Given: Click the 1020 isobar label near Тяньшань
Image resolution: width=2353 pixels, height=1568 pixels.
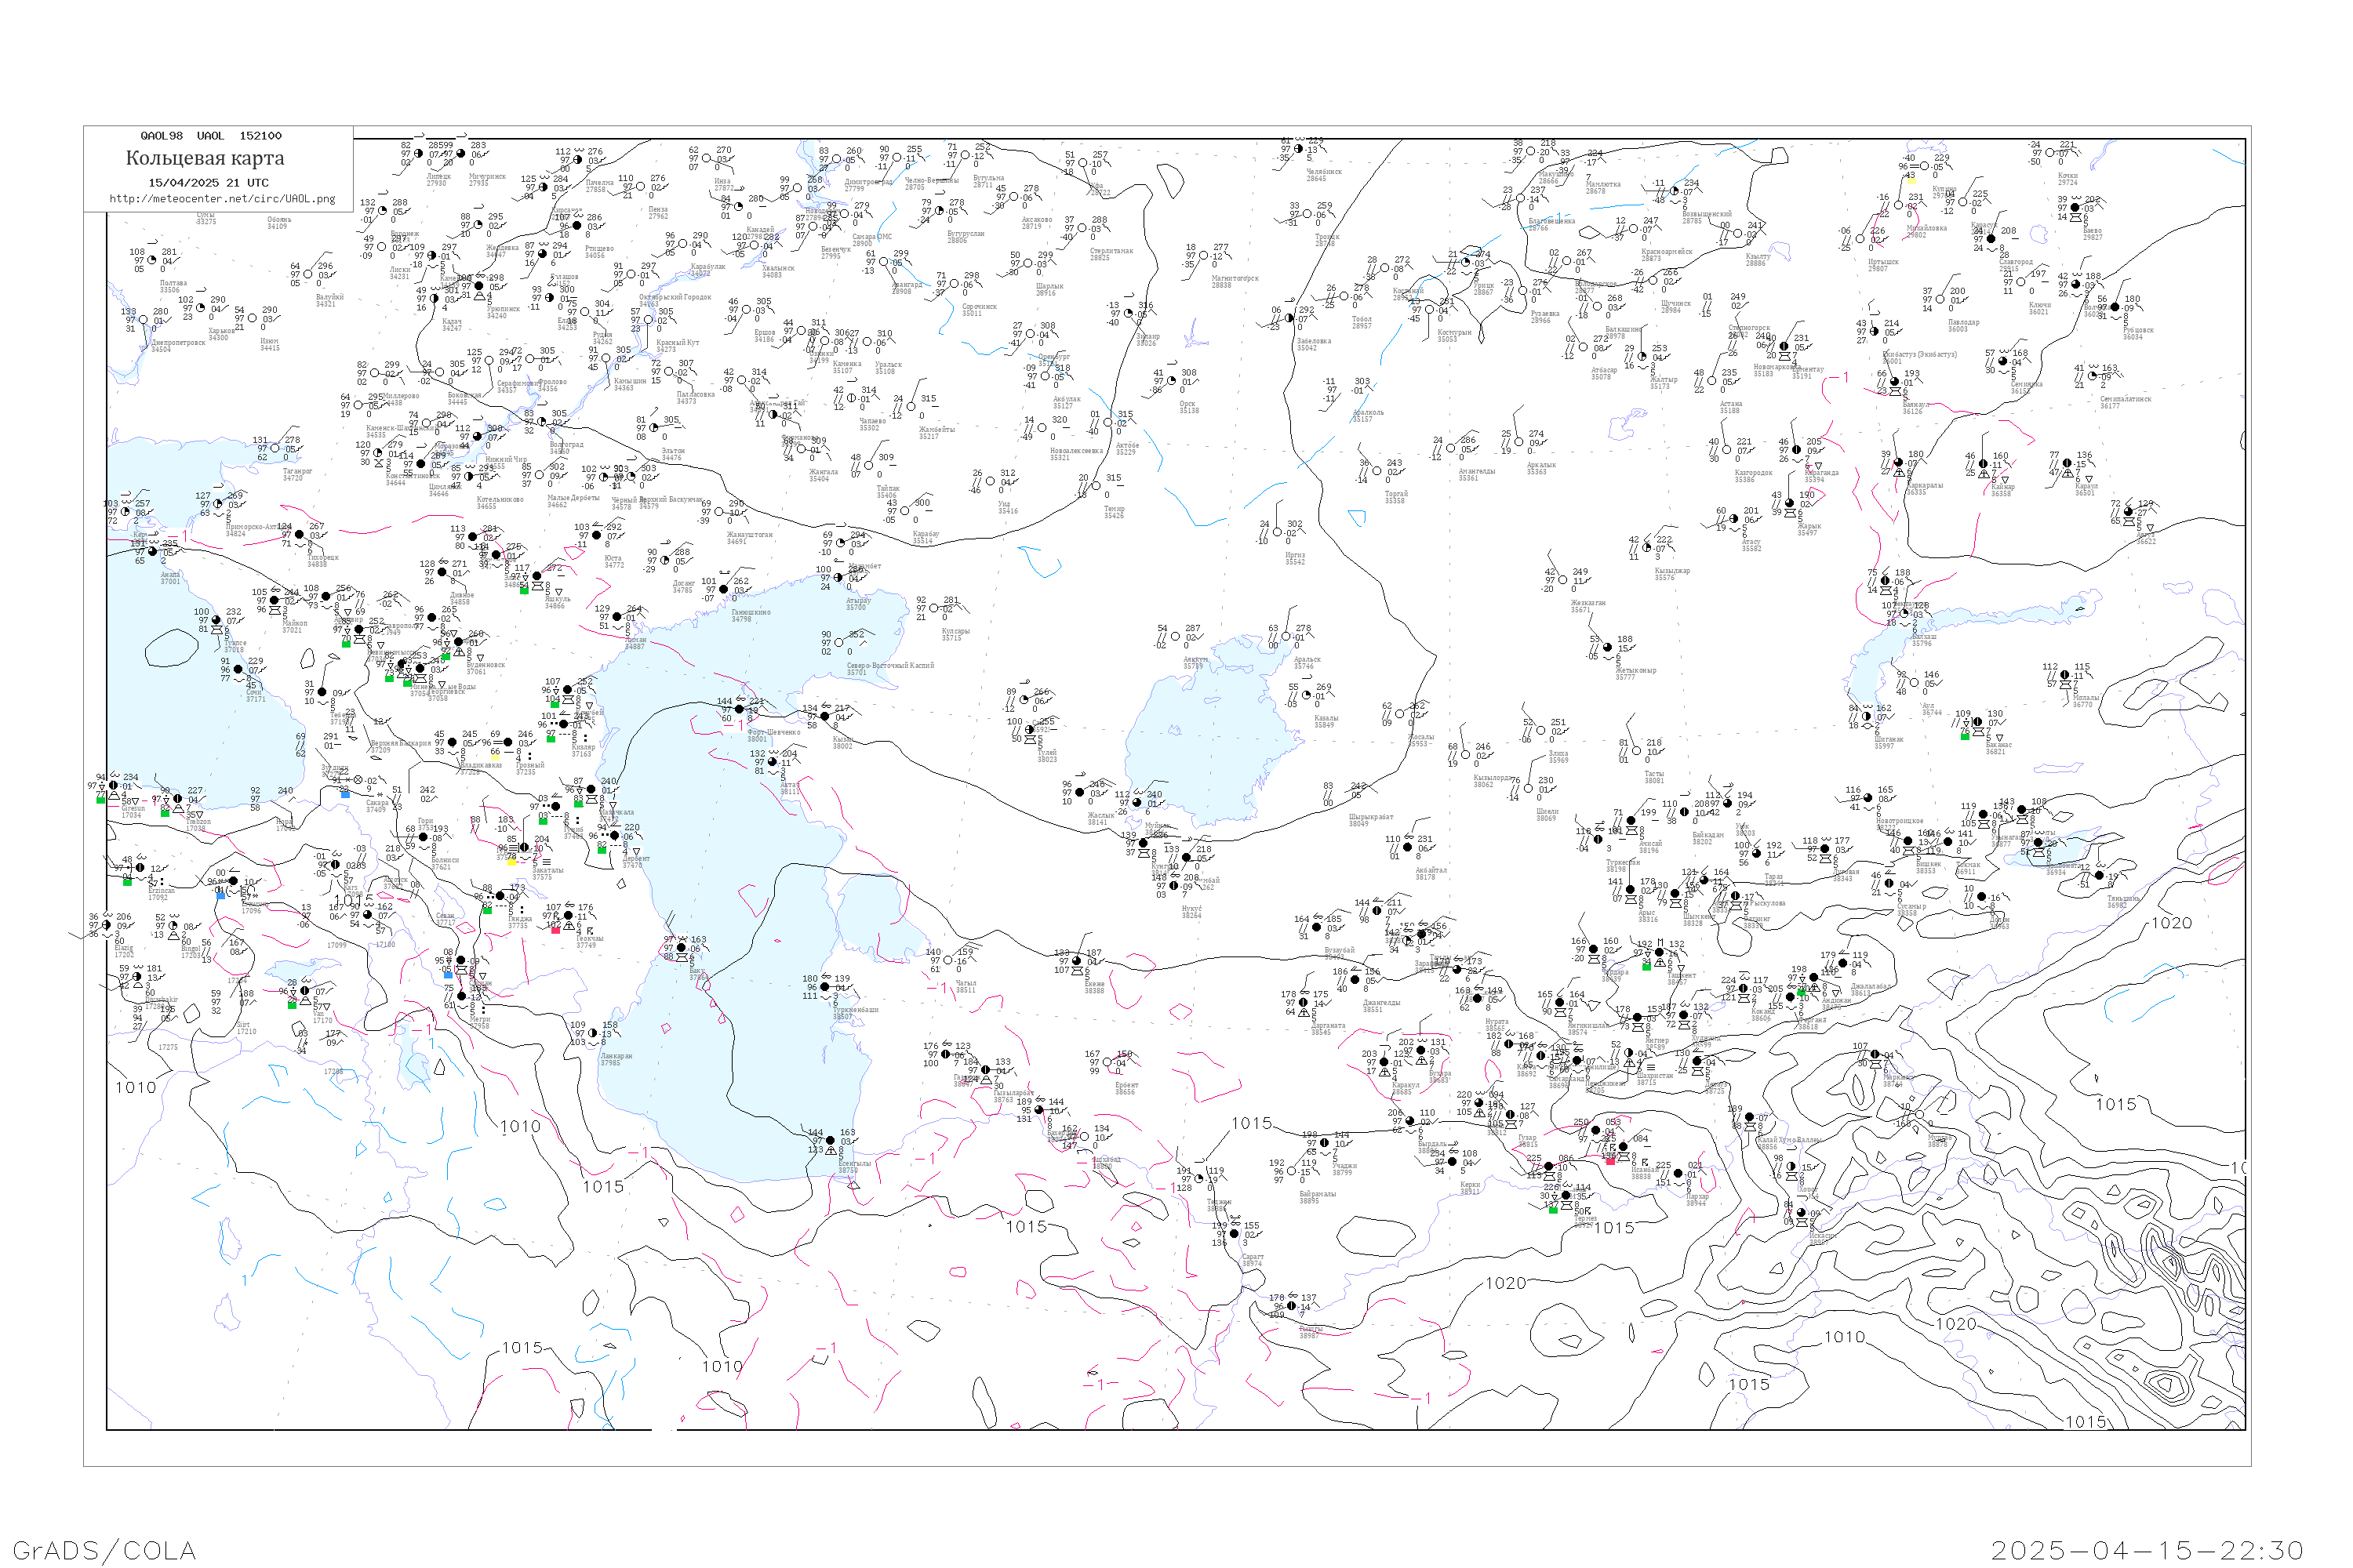Looking at the screenshot, I should click(2170, 923).
